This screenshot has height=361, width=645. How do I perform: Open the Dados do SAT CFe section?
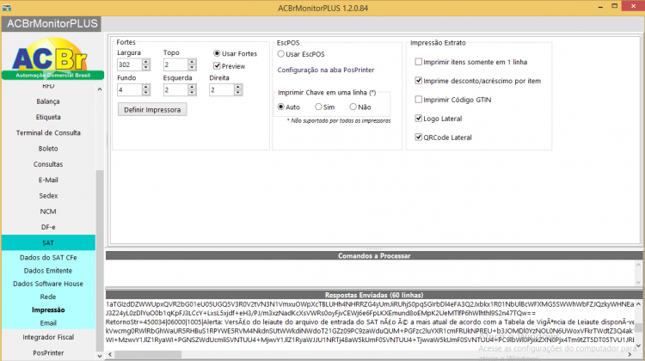click(x=48, y=258)
